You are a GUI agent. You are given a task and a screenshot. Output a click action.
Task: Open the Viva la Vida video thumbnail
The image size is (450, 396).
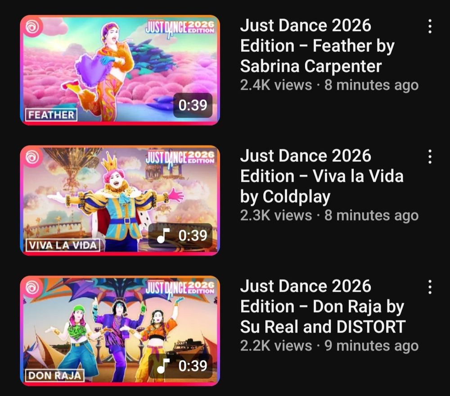(120, 200)
